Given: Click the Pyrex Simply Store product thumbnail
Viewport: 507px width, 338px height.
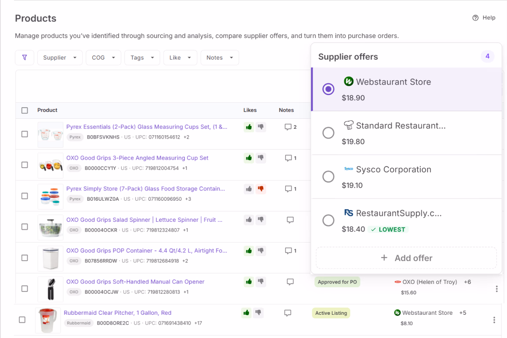Looking at the screenshot, I should pyautogui.click(x=50, y=196).
